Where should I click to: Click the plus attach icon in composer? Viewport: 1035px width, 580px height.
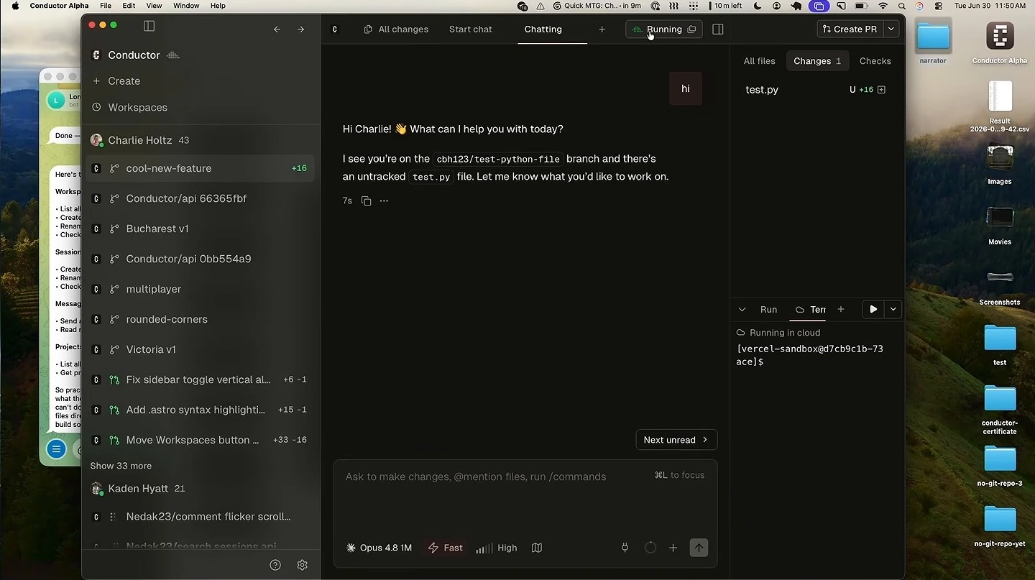(x=673, y=548)
